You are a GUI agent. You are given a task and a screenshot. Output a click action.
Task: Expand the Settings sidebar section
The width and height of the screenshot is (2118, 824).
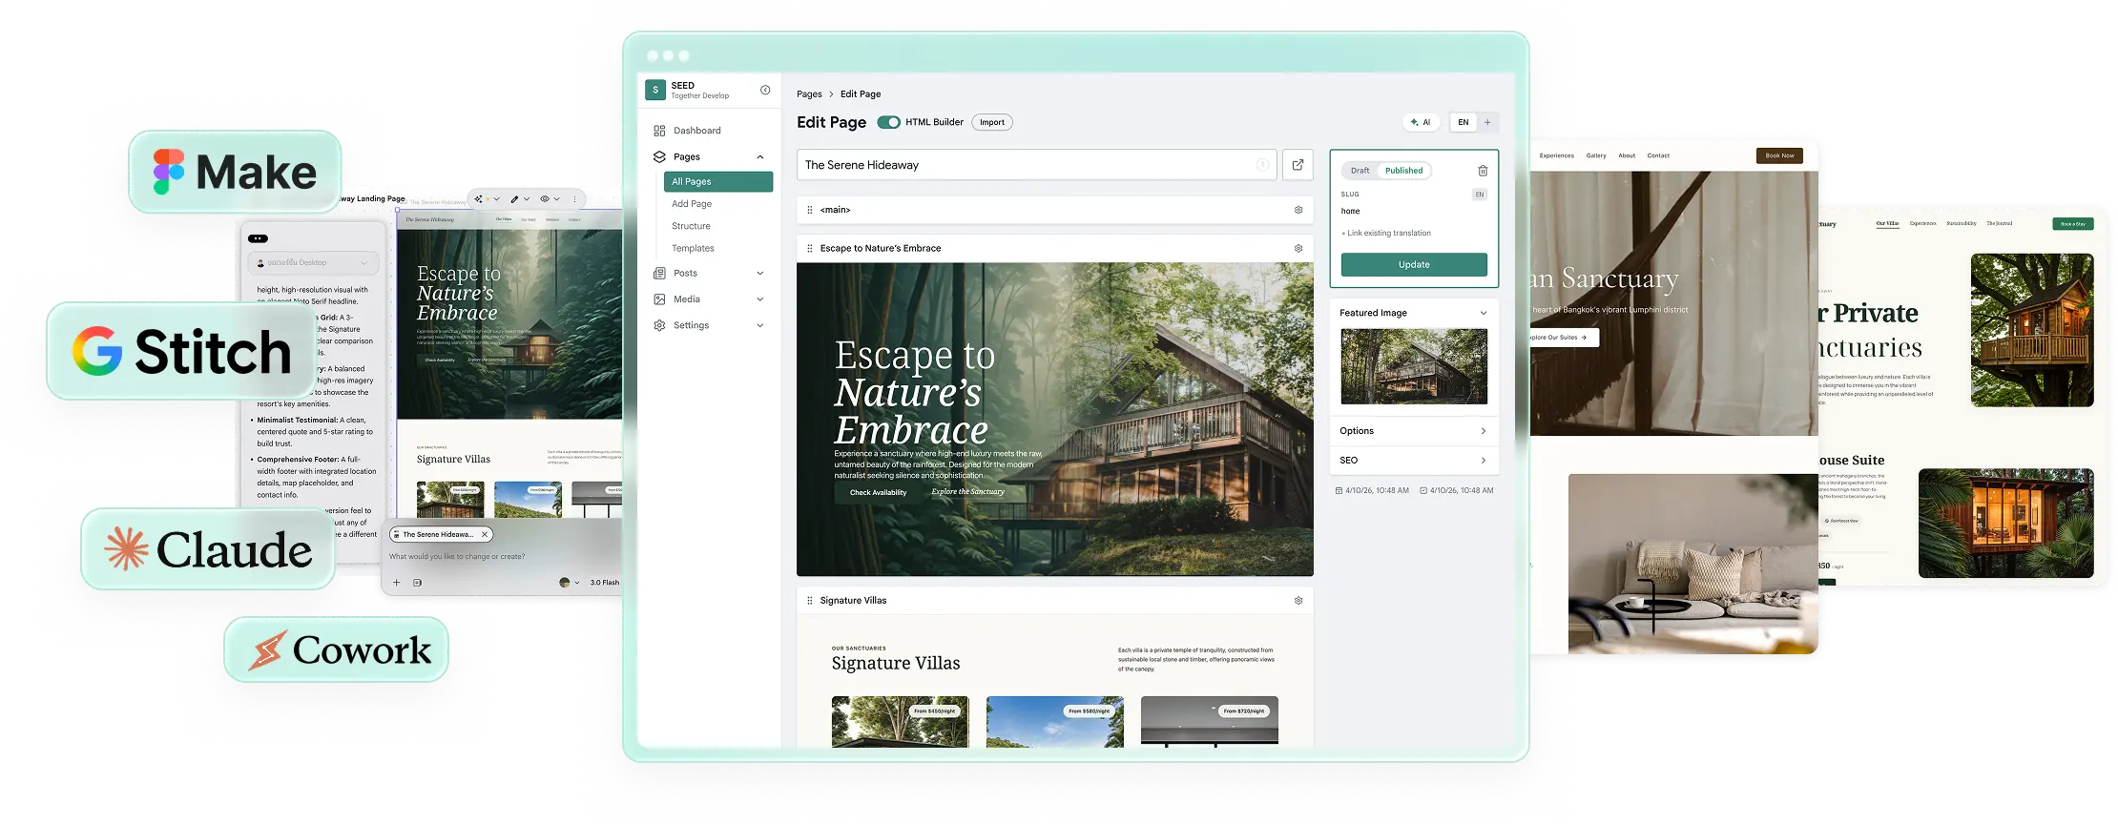(760, 325)
